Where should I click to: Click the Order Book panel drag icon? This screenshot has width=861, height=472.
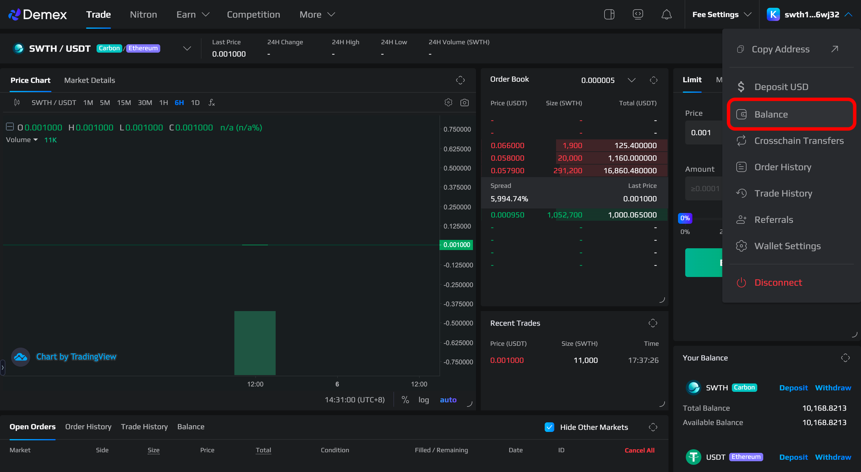654,80
